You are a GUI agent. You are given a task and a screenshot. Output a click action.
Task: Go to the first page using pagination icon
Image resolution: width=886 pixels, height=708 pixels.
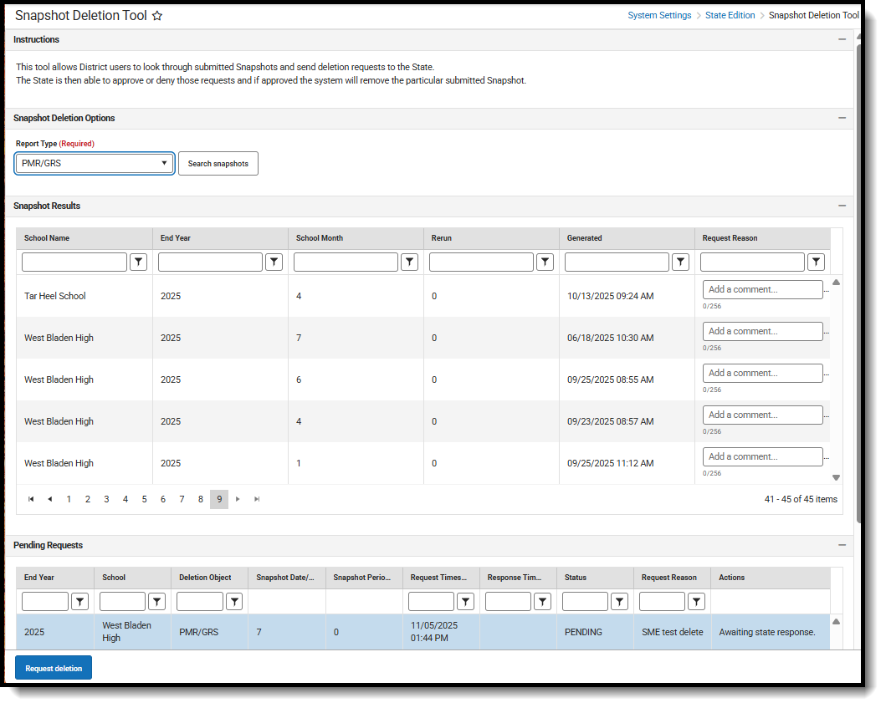pyautogui.click(x=31, y=499)
